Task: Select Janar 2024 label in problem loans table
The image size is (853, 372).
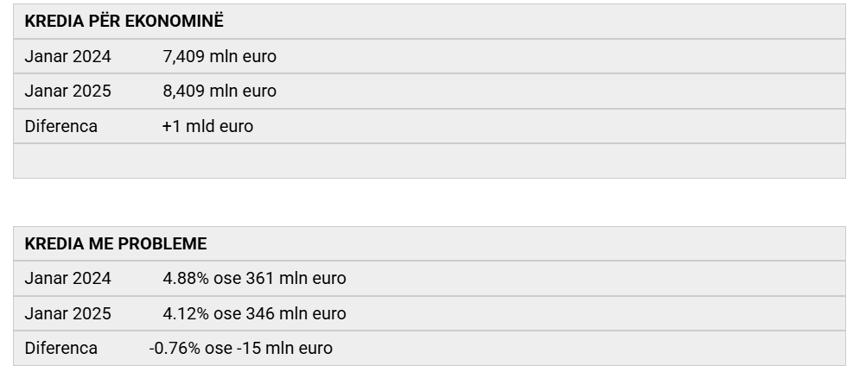Action: (67, 279)
